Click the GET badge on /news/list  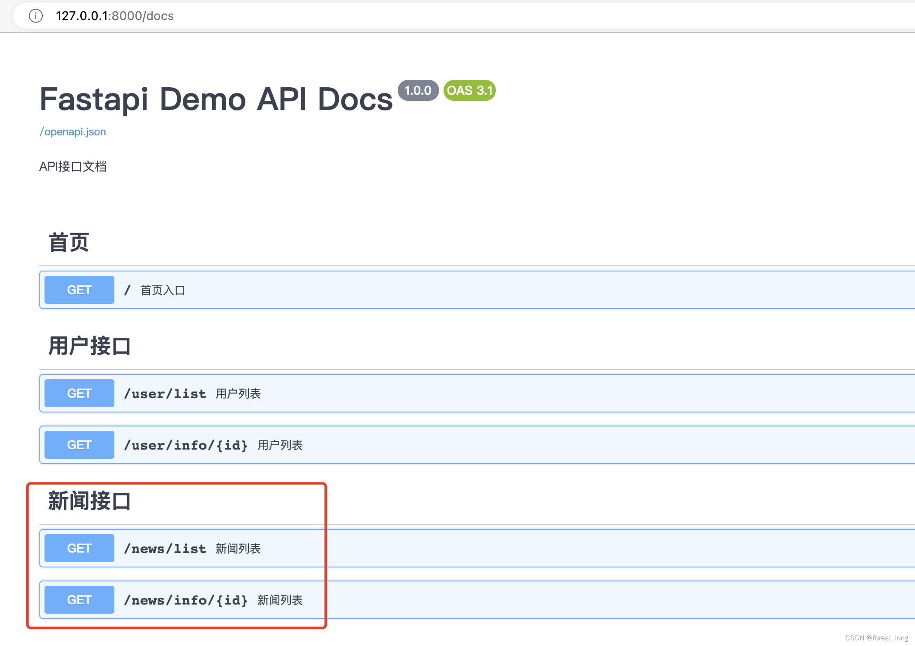(x=79, y=548)
